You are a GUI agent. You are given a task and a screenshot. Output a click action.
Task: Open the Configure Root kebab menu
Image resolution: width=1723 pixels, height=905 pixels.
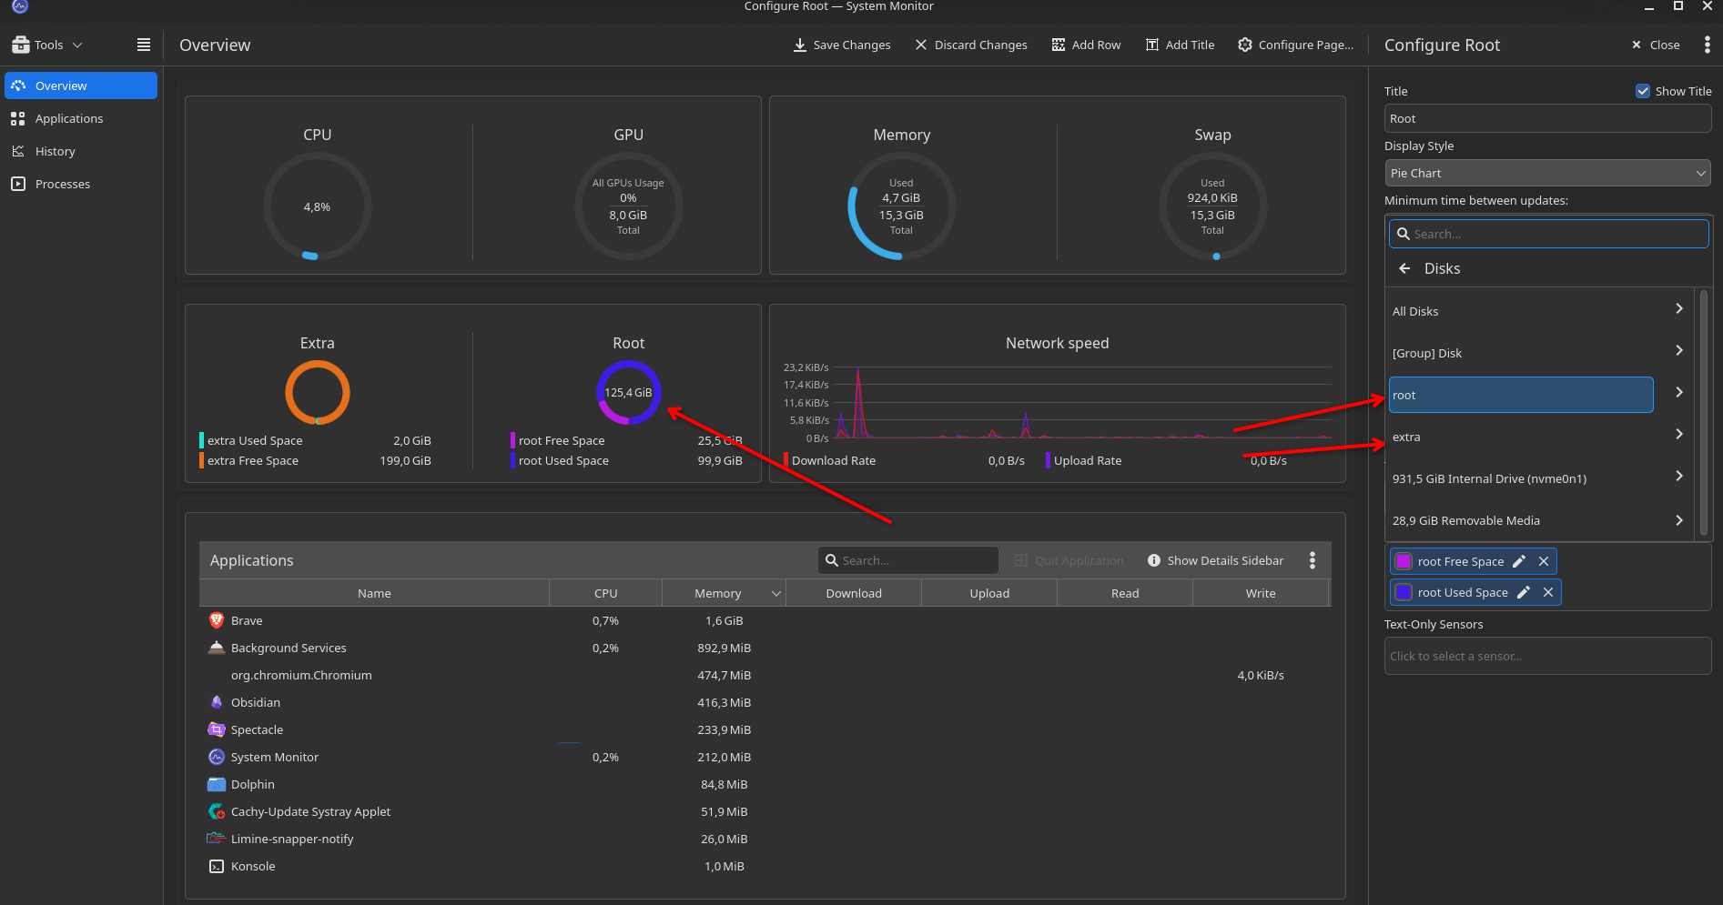pyautogui.click(x=1707, y=45)
